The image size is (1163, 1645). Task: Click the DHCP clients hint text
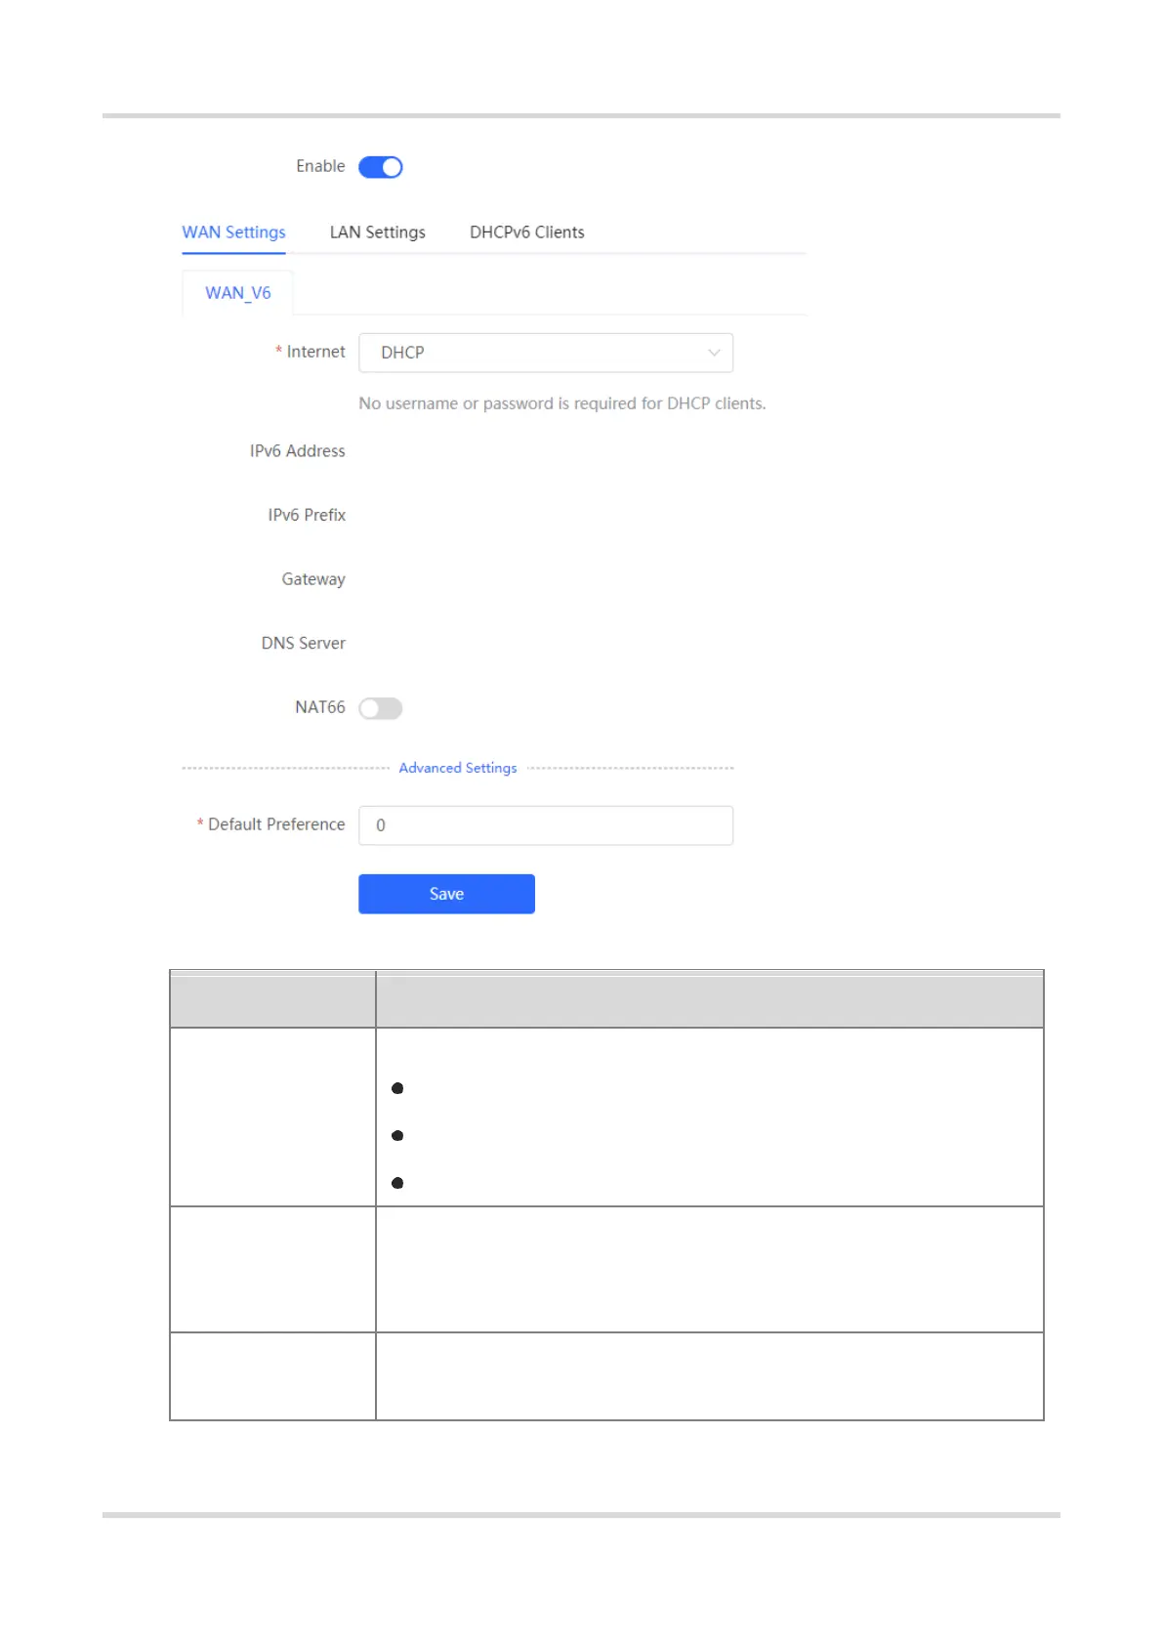561,403
